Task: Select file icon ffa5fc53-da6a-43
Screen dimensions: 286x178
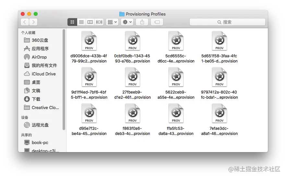Action: coord(176,113)
